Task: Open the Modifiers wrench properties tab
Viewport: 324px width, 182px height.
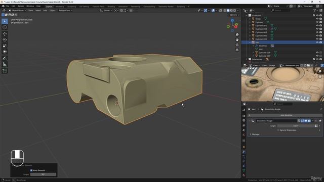Action: click(244, 152)
